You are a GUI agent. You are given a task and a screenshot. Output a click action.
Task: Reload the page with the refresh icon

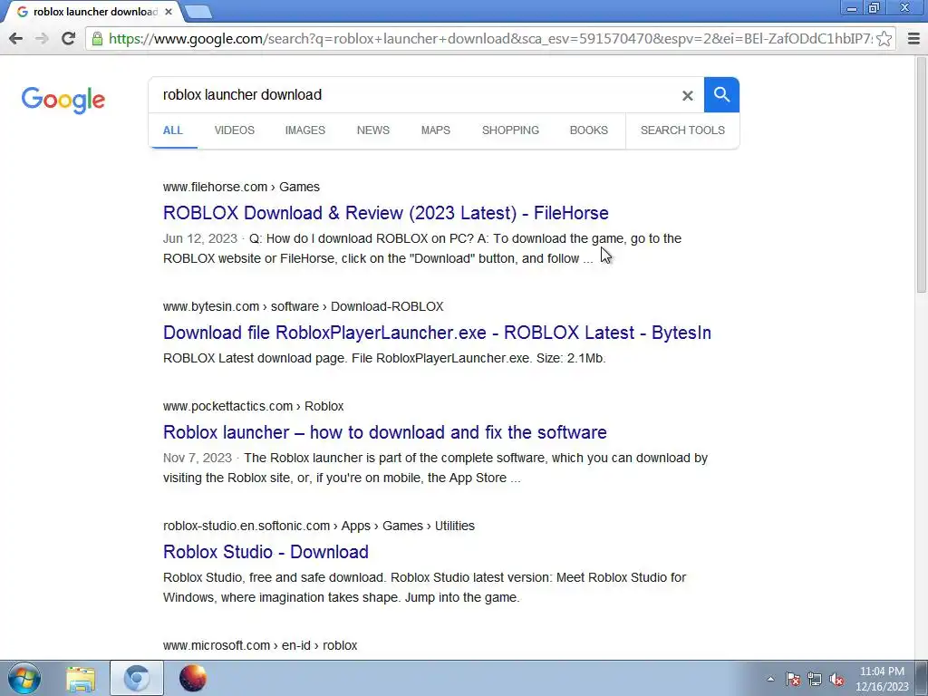pyautogui.click(x=68, y=39)
